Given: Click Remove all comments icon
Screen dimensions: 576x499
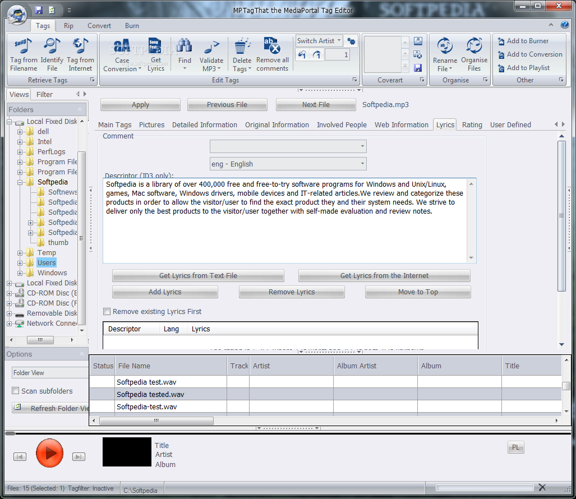Looking at the screenshot, I should (272, 54).
